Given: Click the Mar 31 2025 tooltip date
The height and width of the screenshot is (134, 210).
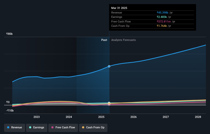Looking at the screenshot, I should [x=119, y=8].
